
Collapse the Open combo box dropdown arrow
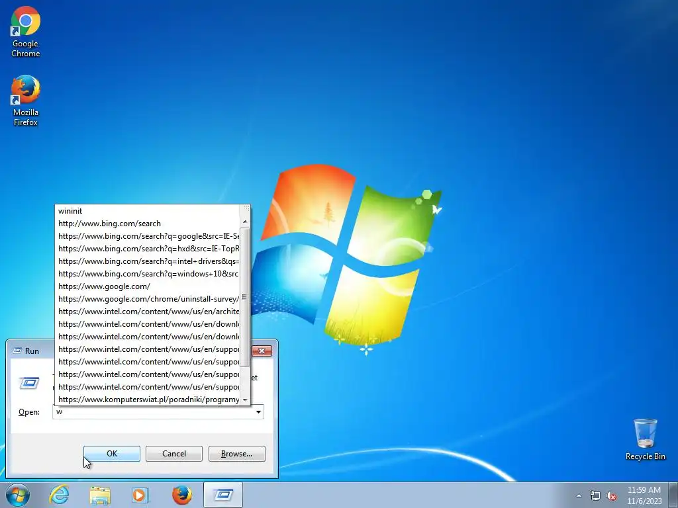258,411
